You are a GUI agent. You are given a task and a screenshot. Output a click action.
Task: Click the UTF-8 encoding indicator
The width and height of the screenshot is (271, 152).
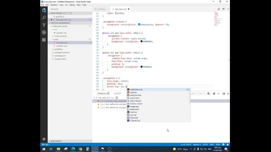coord(205,144)
